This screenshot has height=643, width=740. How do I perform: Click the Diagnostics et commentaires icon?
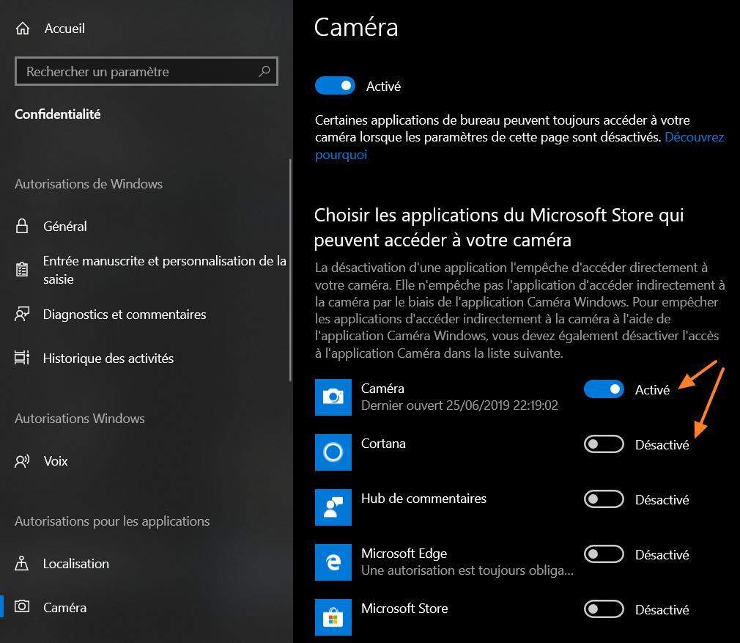tap(23, 315)
